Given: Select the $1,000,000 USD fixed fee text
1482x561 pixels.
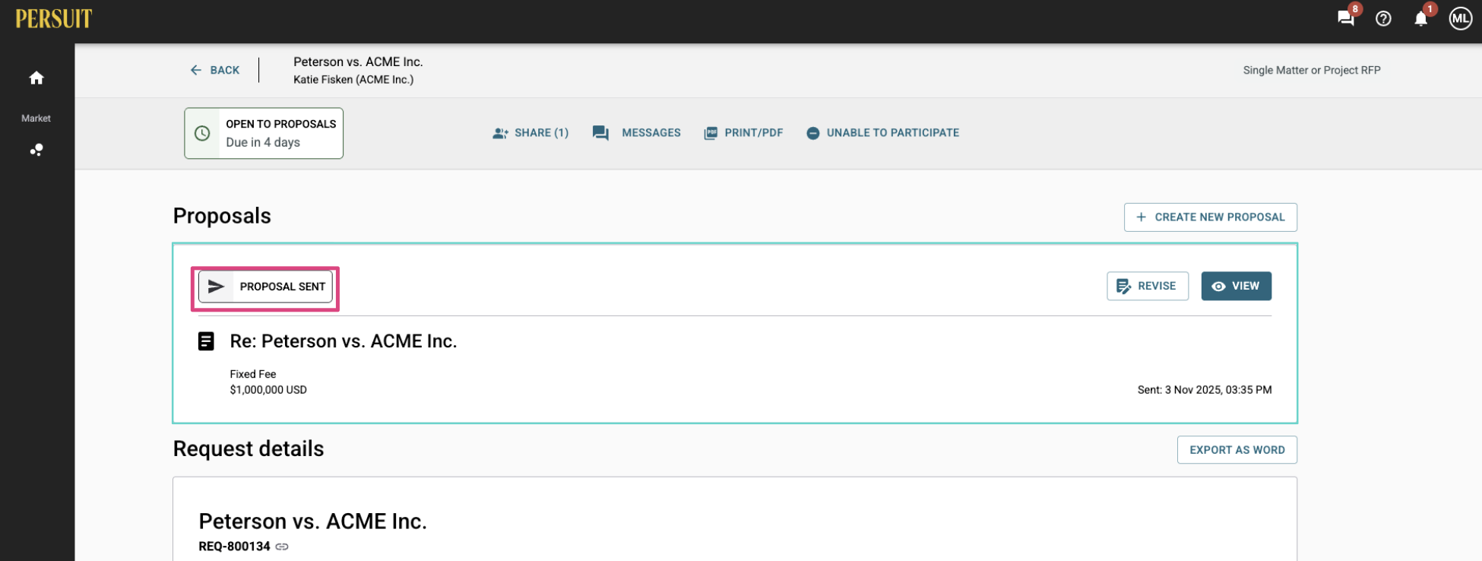Looking at the screenshot, I should click(268, 390).
